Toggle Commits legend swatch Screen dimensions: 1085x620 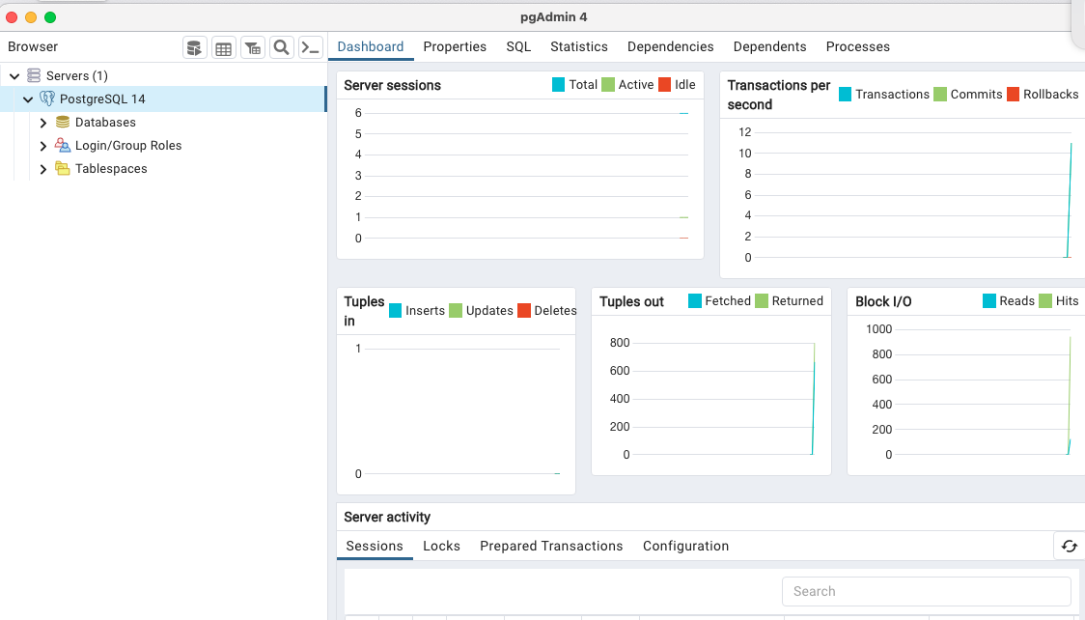click(939, 94)
